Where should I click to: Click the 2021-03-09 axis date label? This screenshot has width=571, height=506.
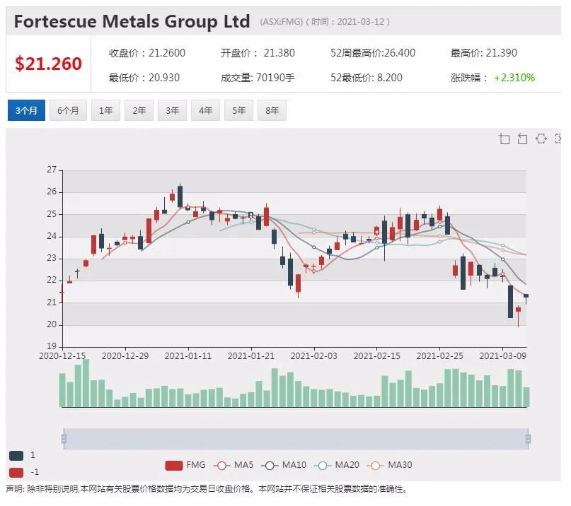[x=503, y=355]
